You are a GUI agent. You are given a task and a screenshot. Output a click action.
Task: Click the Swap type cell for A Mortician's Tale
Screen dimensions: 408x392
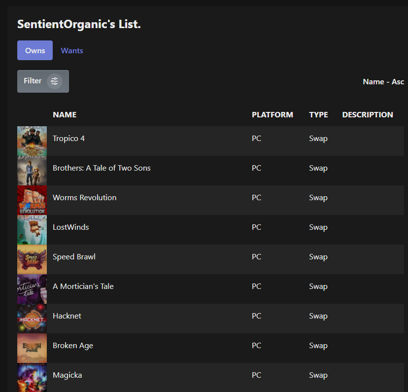[x=318, y=286]
